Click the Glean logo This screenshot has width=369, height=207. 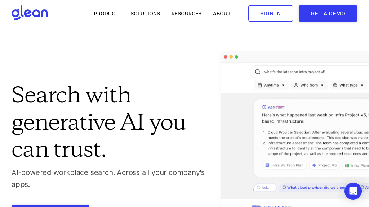click(30, 13)
